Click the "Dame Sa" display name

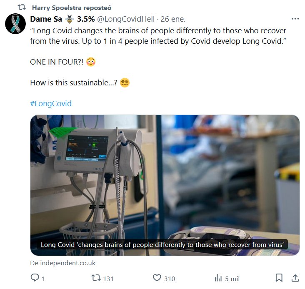pos(46,19)
